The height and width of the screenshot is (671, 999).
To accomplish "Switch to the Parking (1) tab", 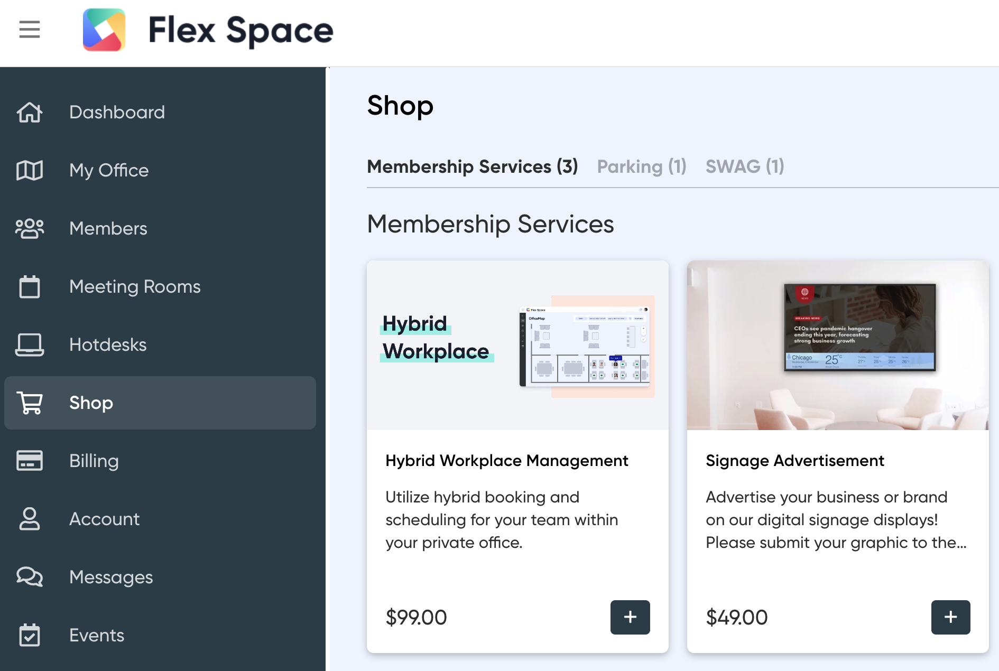I will pyautogui.click(x=642, y=166).
